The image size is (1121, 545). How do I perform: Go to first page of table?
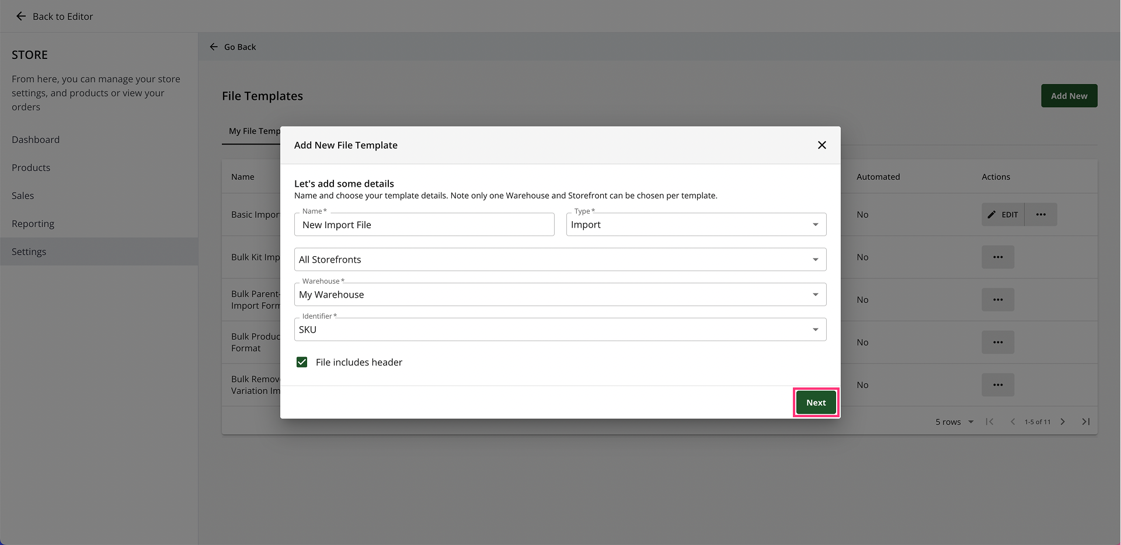[990, 421]
